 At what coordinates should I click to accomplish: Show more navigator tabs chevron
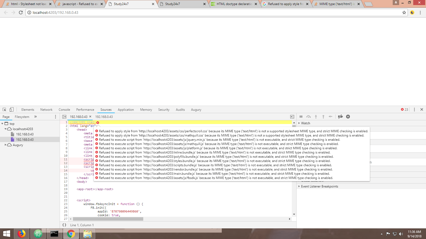(35, 117)
